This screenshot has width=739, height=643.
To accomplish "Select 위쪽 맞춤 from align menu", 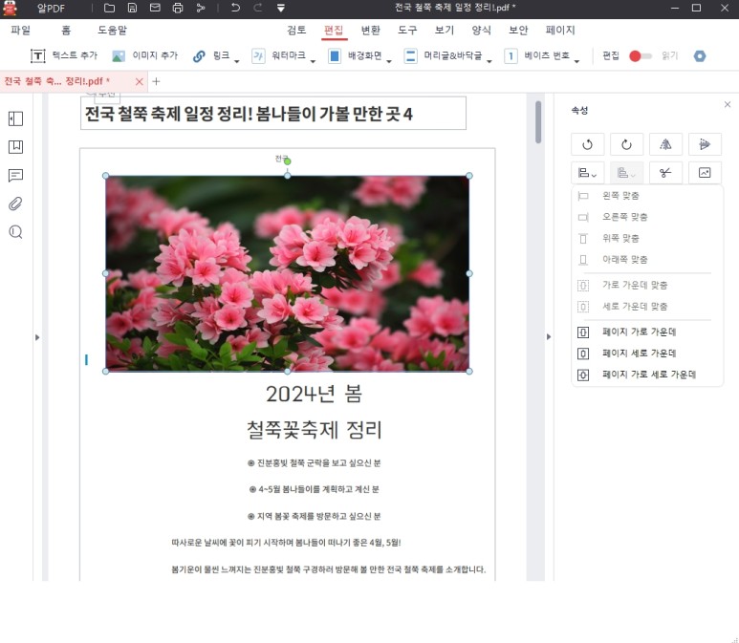I will click(x=646, y=238).
